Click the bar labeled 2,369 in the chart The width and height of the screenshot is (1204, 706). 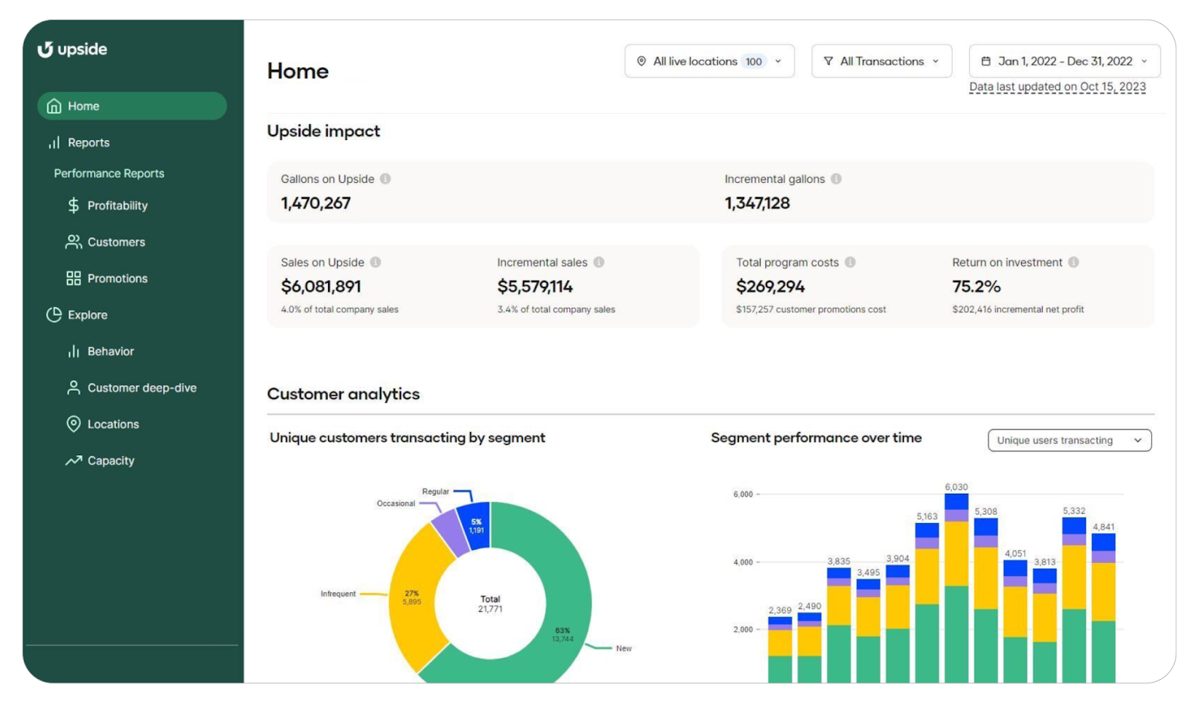(x=780, y=650)
